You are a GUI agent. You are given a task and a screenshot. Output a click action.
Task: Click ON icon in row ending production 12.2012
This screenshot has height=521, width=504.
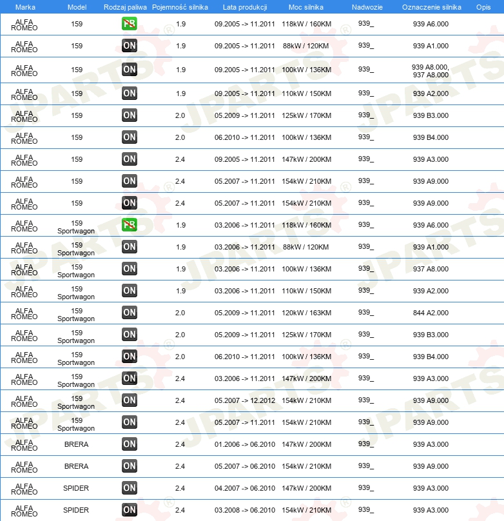[x=130, y=400]
